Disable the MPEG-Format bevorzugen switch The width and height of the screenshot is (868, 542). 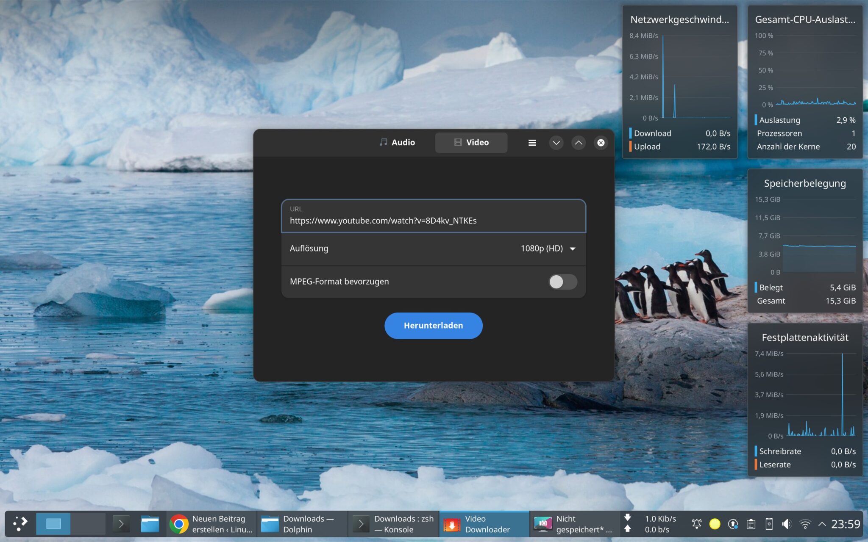tap(563, 282)
